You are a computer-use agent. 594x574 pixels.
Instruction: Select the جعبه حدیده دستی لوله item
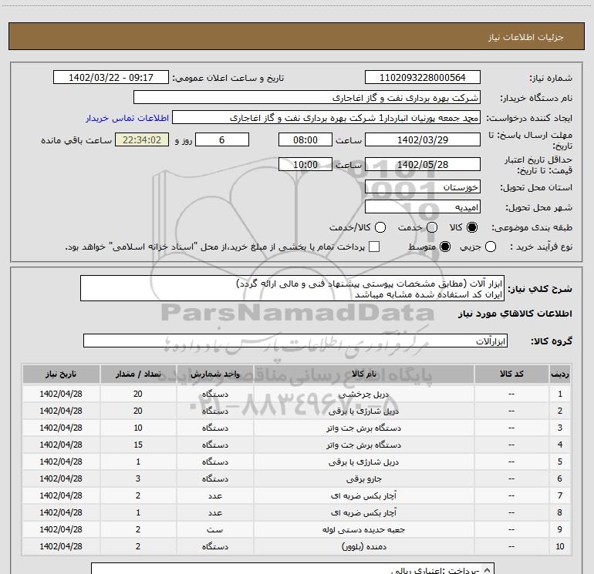point(363,530)
